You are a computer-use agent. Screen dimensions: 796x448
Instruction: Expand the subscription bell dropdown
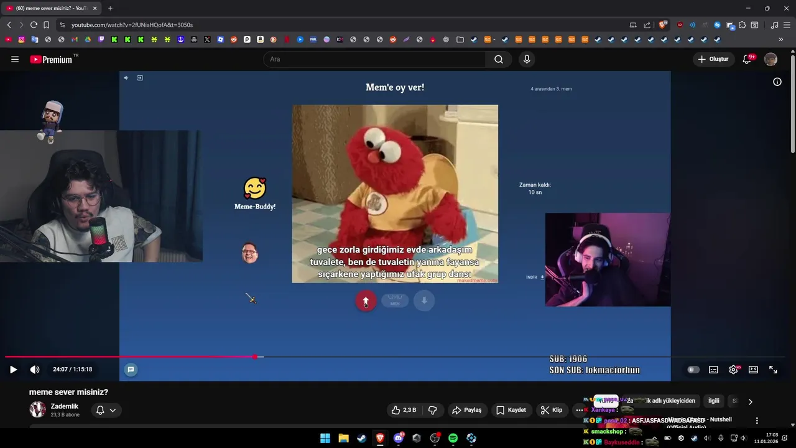point(106,410)
